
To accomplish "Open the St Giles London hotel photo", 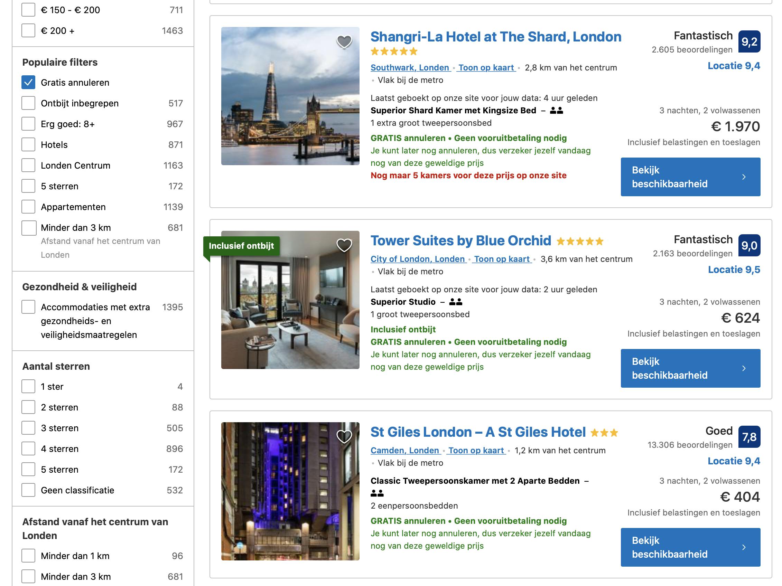I will (290, 491).
